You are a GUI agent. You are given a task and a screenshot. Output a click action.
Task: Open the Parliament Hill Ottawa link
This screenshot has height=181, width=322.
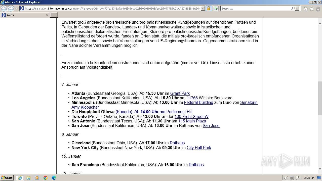154,112
